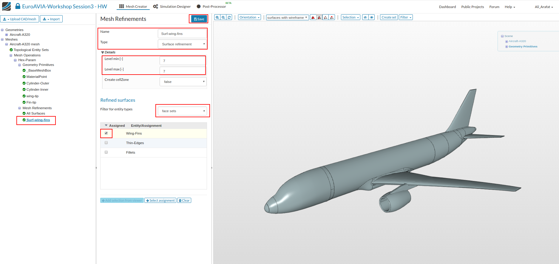The image size is (559, 264).
Task: Open the surfaces with wireframe render mode dropdown
Action: 287,18
